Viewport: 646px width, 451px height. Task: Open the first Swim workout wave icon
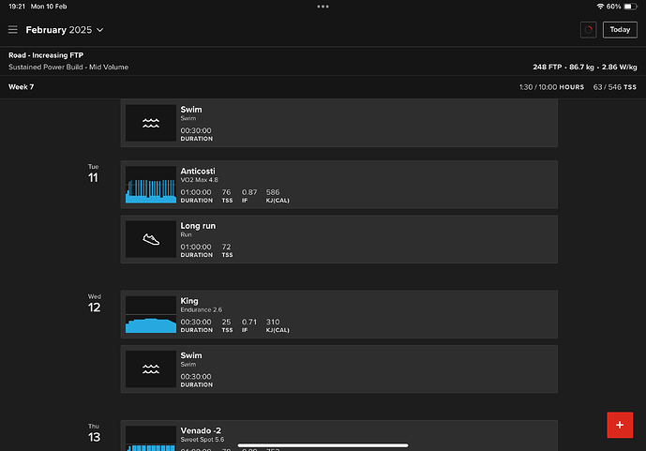click(x=151, y=123)
